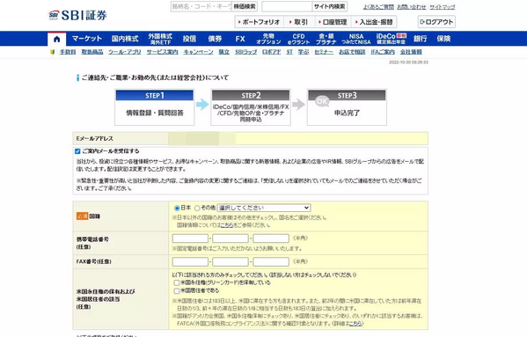Screen dimensions: 527x337
Task: Open the サービス案内 link
Action: [163, 52]
